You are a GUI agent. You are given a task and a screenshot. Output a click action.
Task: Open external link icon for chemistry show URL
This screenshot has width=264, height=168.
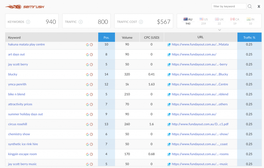(169, 134)
